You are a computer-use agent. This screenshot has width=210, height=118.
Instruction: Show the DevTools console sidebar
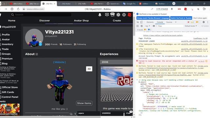(138, 26)
